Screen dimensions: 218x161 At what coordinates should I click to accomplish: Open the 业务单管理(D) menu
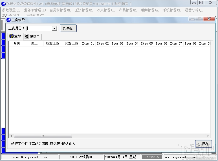coord(35,10)
